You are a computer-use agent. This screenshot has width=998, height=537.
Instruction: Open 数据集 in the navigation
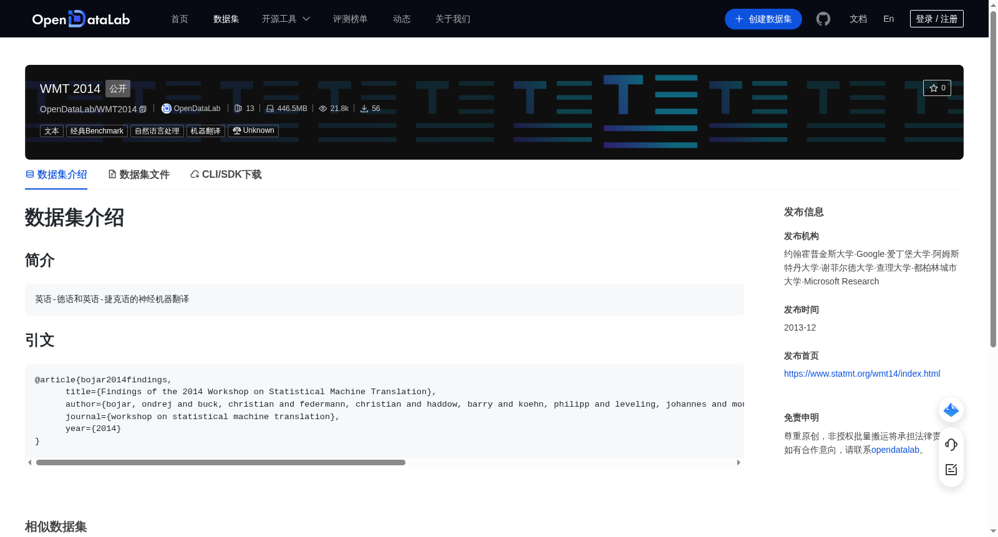coord(226,19)
